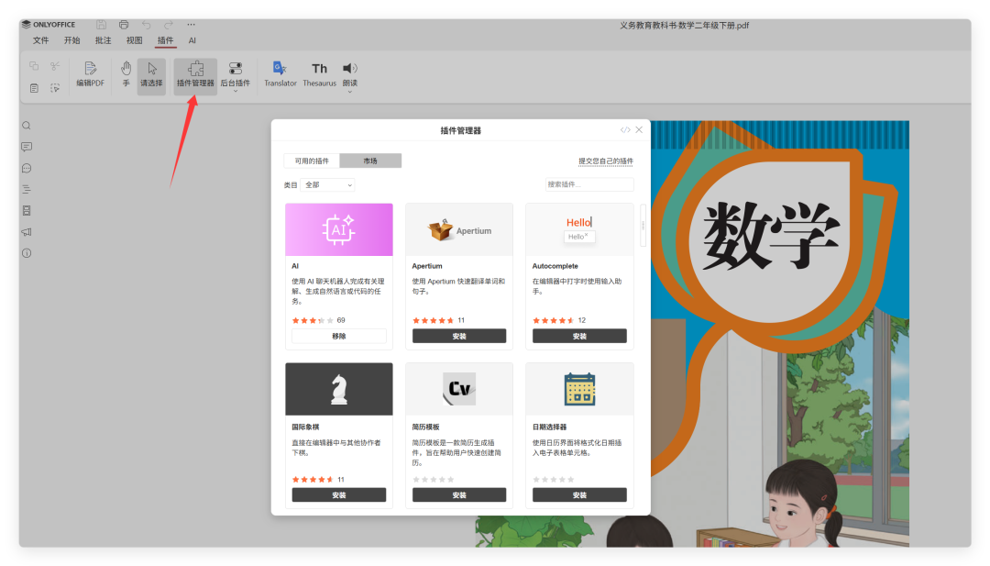Click the Autocomplete Hello thumbnail

[579, 229]
